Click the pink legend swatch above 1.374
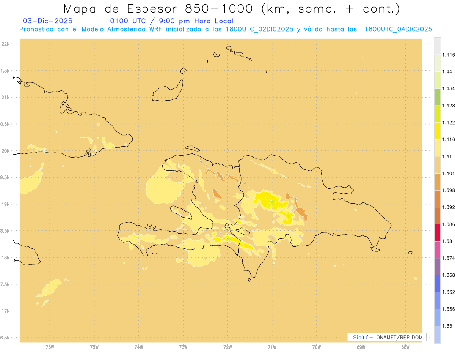The width and height of the screenshot is (455, 352). click(x=437, y=249)
